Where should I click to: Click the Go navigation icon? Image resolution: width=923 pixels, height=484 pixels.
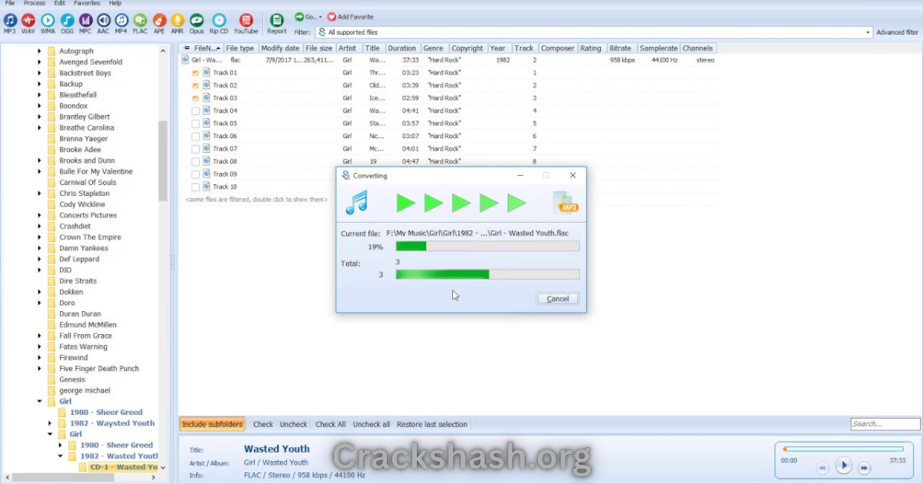[x=299, y=16]
